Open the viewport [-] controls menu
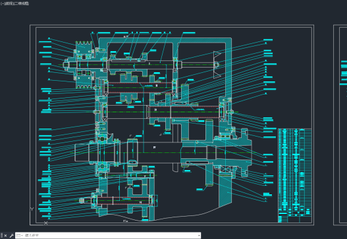Image resolution: width=347 pixels, height=239 pixels. pos(2,3)
